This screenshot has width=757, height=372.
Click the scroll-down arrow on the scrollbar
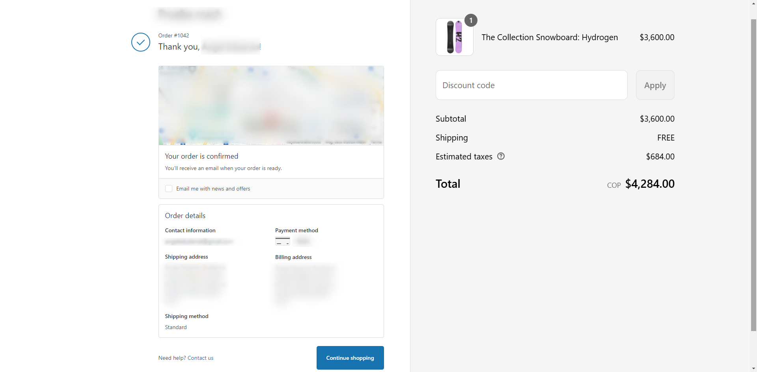[753, 368]
